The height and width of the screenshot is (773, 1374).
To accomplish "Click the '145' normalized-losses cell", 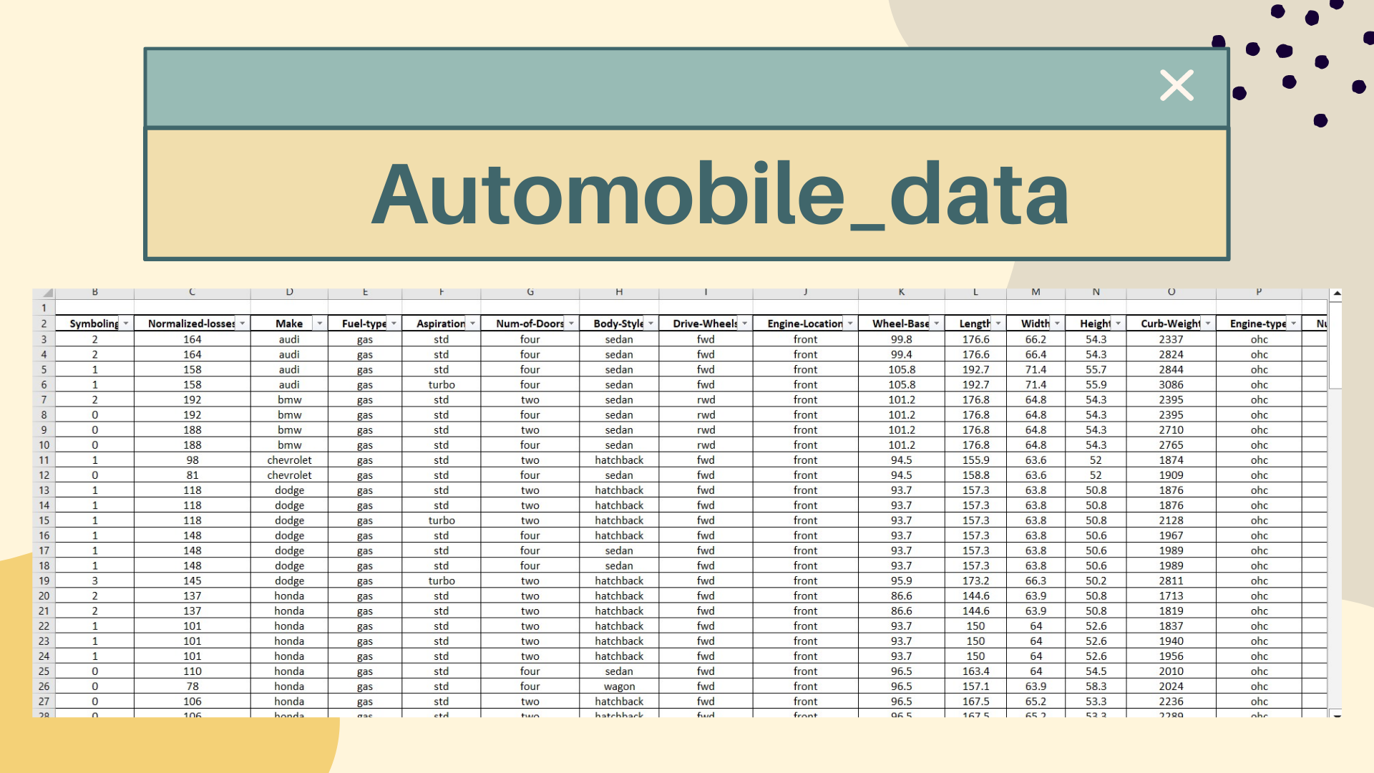I will tap(193, 580).
